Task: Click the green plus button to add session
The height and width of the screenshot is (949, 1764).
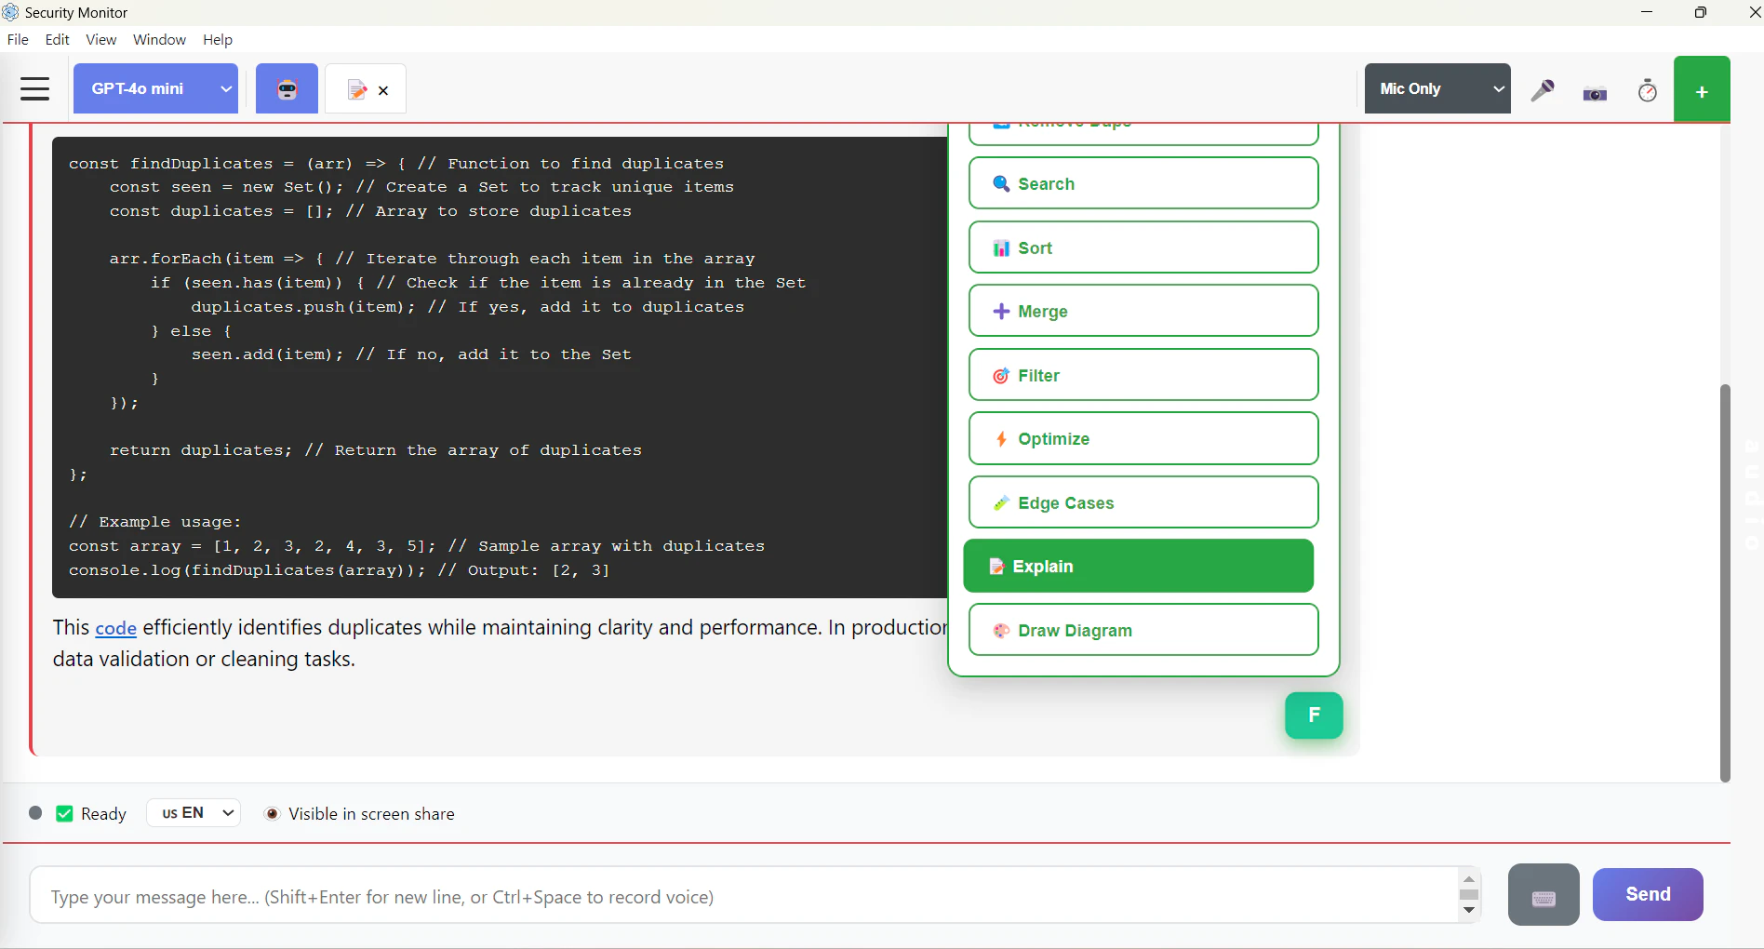Action: tap(1702, 88)
